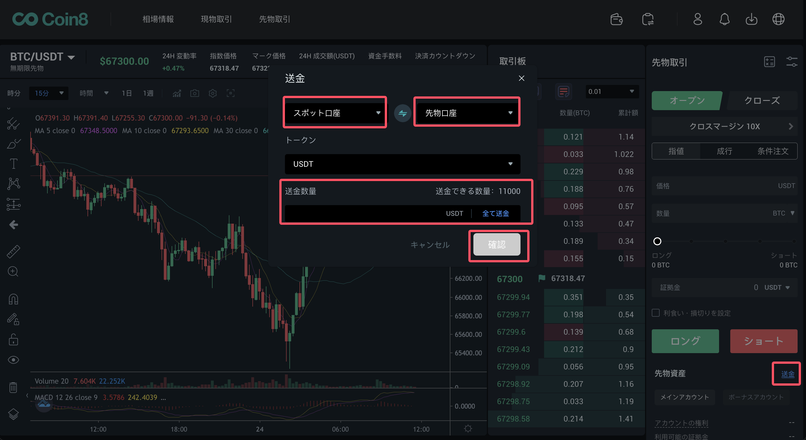Switch to the クローズ tab

point(762,101)
